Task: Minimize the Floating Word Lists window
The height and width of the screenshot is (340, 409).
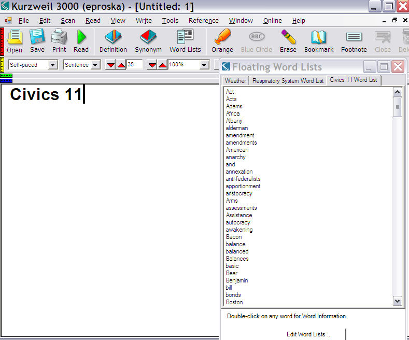Action: [x=370, y=67]
